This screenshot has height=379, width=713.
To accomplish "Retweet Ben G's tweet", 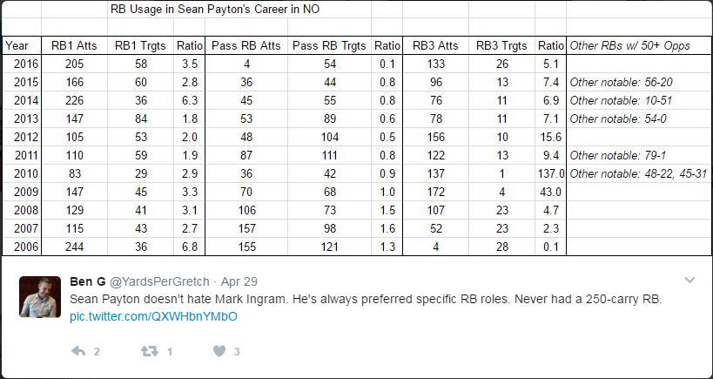I will click(x=151, y=351).
